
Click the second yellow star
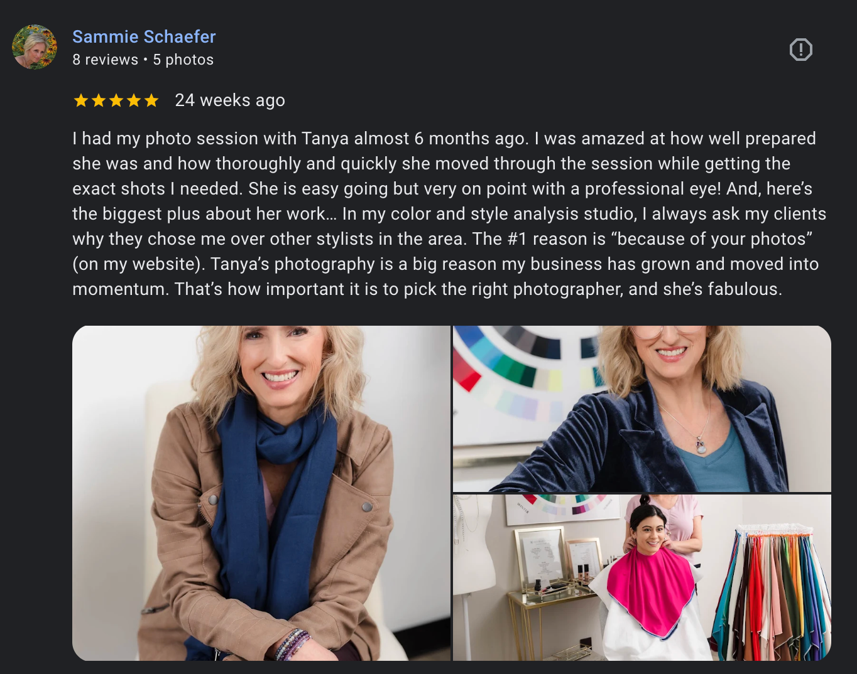click(x=99, y=100)
